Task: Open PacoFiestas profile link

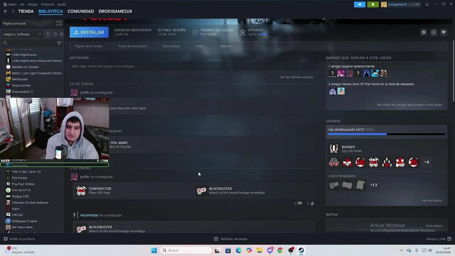Action: click(89, 215)
